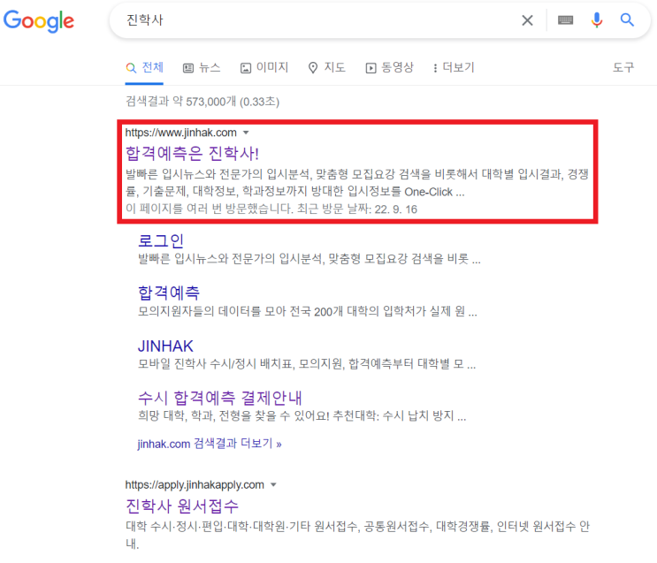Viewport: 657px width, 563px height.
Task: Switch to the 뉴스 tab
Action: point(202,67)
